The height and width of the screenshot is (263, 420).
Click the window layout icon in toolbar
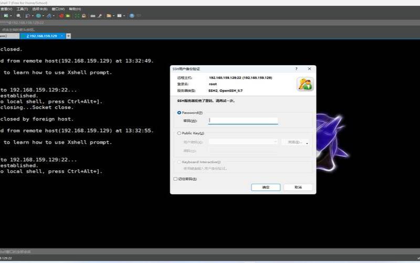[x=120, y=16]
